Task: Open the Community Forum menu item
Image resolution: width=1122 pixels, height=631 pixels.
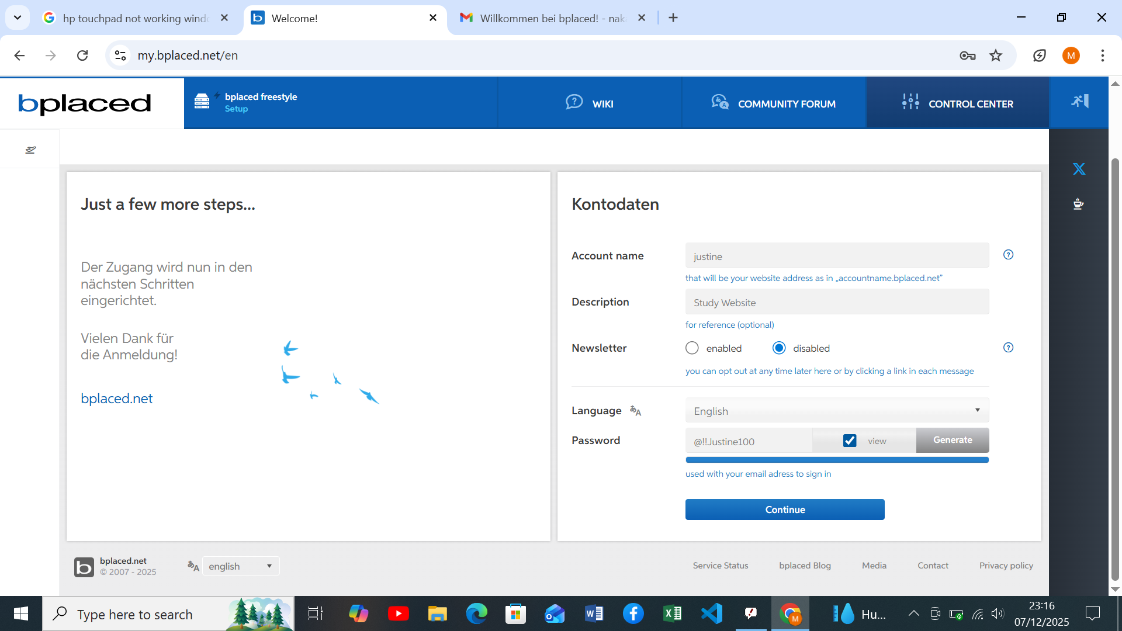Action: 774,103
